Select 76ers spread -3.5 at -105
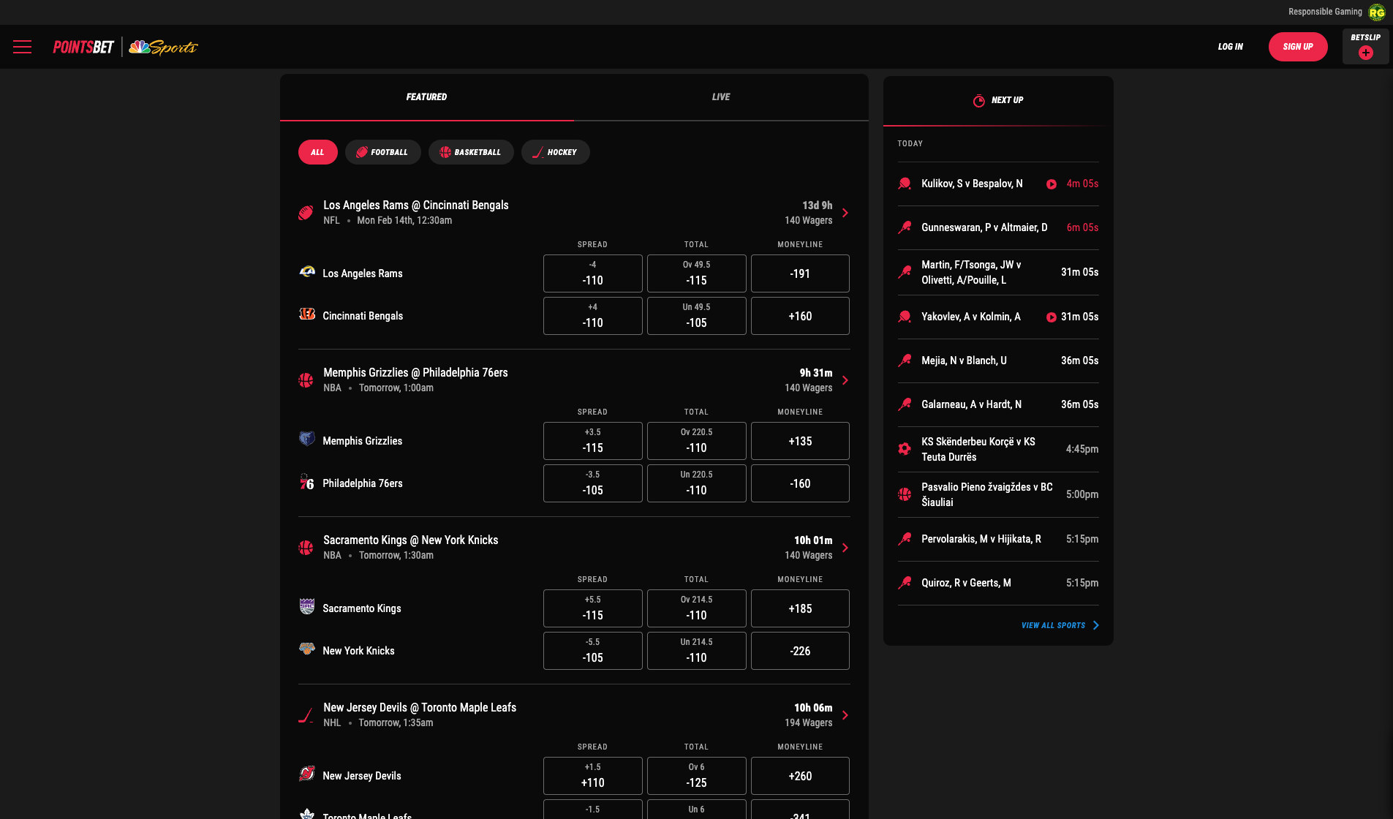 [592, 483]
